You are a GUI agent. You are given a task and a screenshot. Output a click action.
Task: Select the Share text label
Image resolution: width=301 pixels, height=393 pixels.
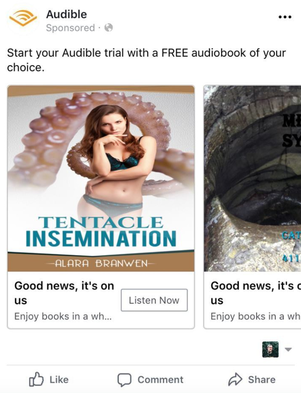tap(262, 380)
